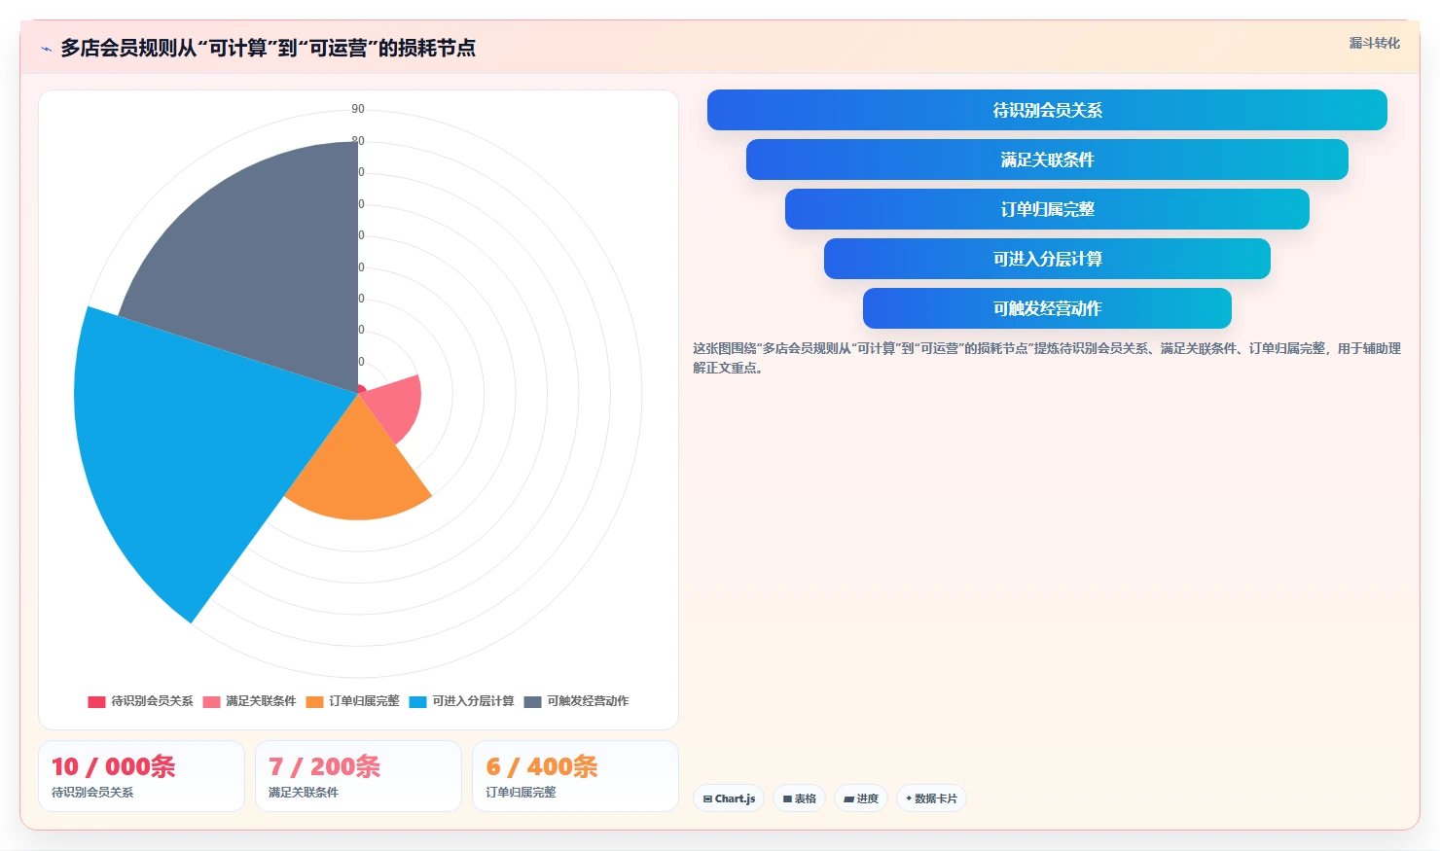Toggle the 满足关联条件 legend swatch
This screenshot has width=1440, height=851.
click(211, 701)
